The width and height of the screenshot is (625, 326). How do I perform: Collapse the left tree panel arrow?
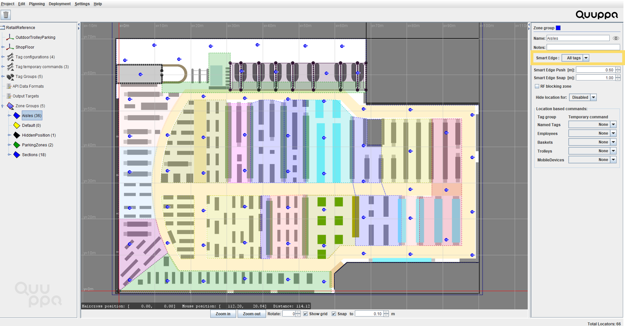79,24
